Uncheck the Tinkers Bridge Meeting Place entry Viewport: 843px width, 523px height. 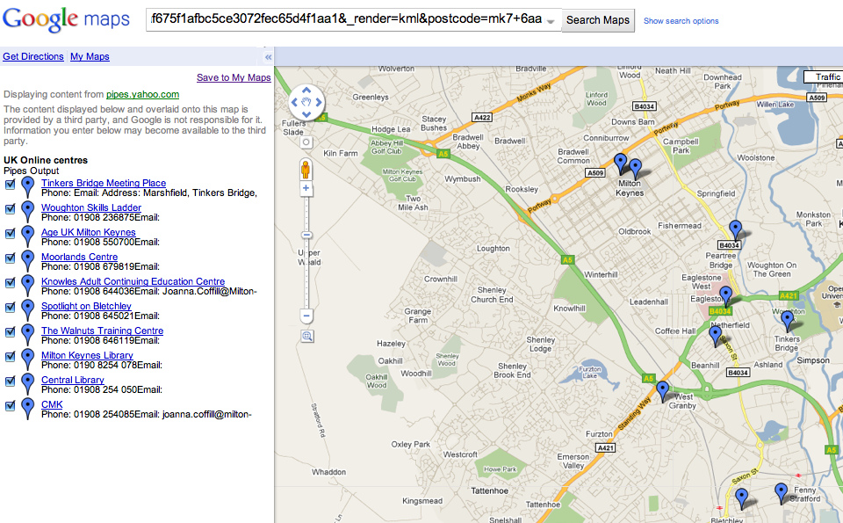coord(10,183)
